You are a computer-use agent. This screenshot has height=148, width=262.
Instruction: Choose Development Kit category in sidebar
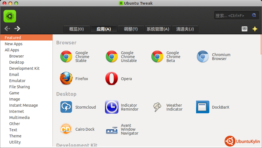pyautogui.click(x=24, y=68)
